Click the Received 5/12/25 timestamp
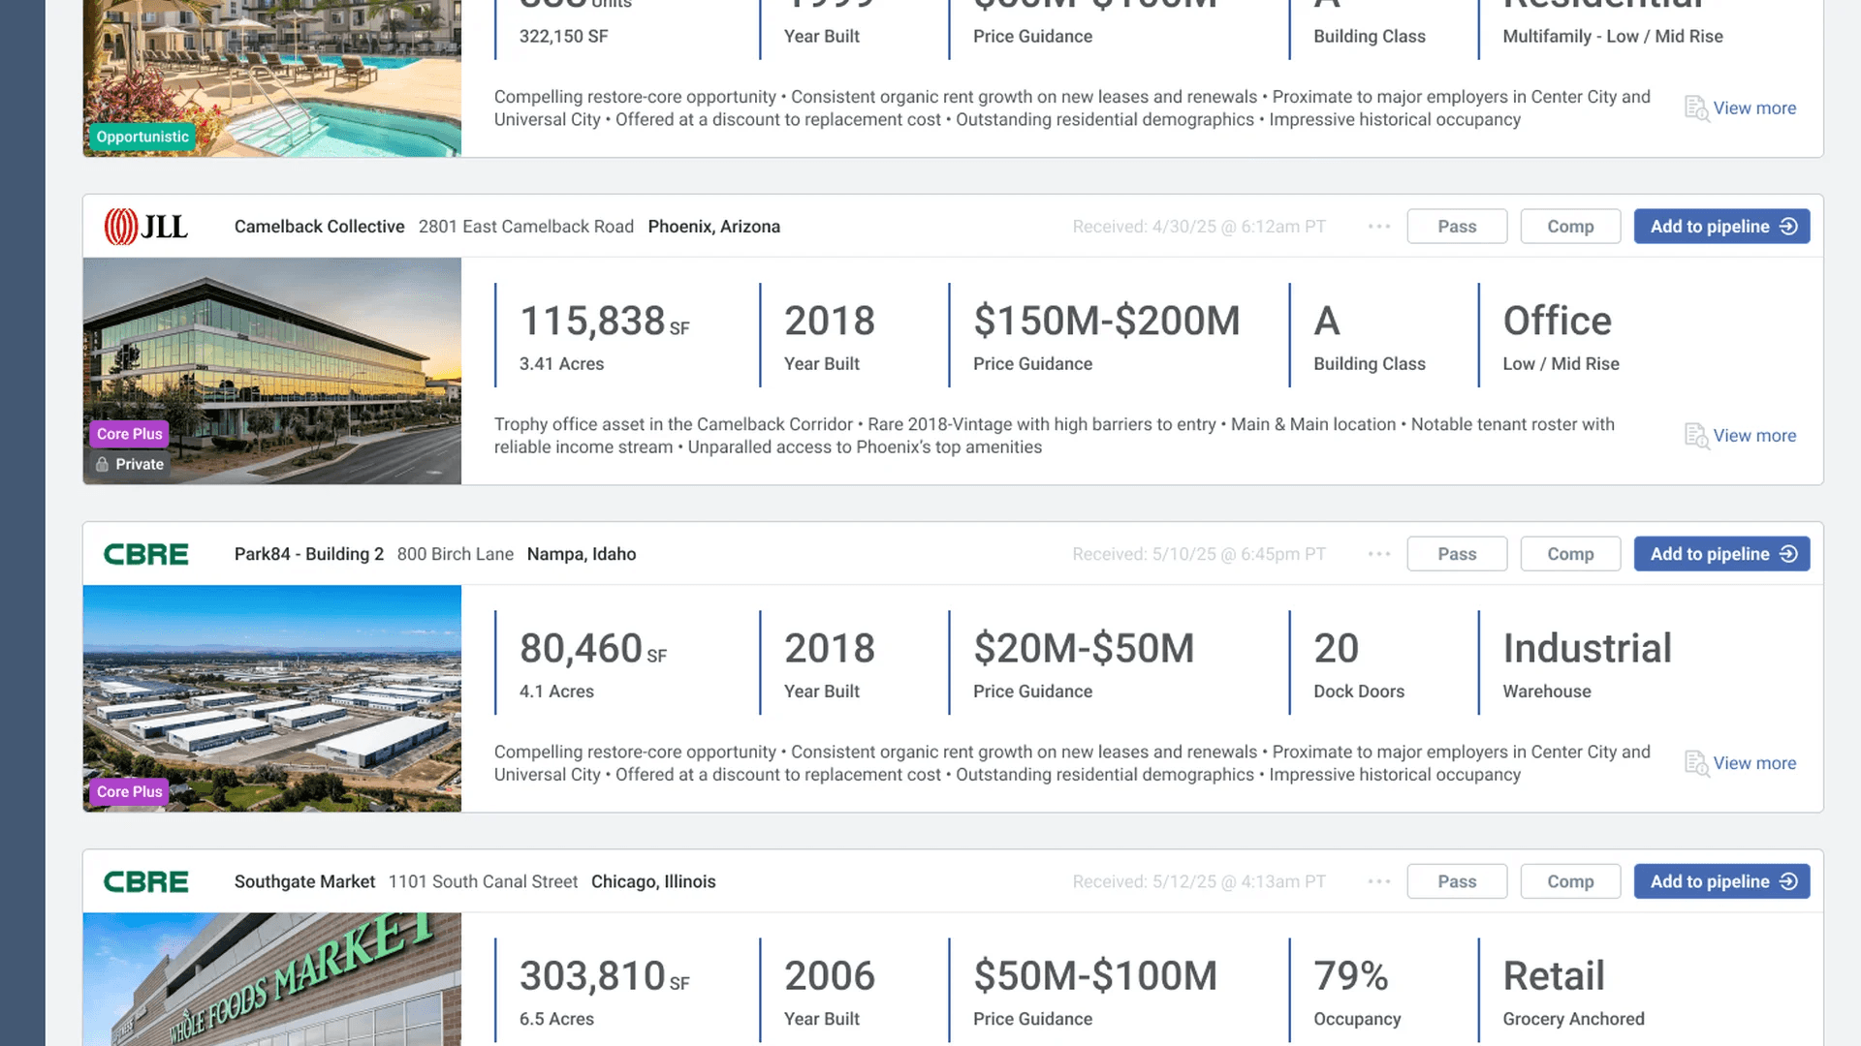1861x1046 pixels. click(1199, 881)
